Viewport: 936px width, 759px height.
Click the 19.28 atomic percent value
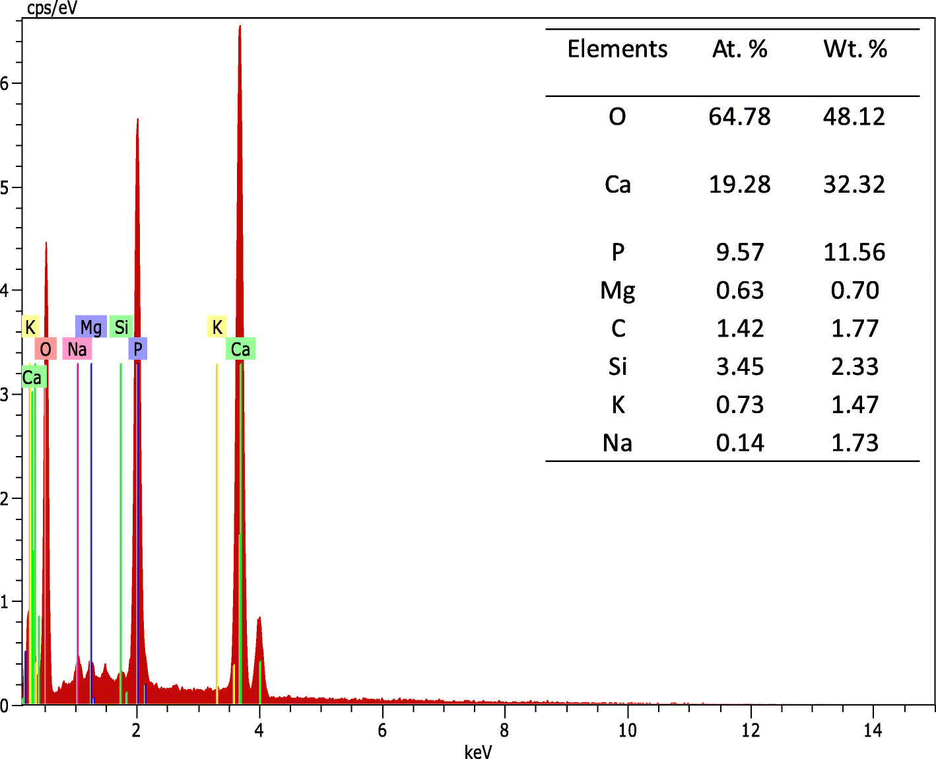(x=740, y=184)
